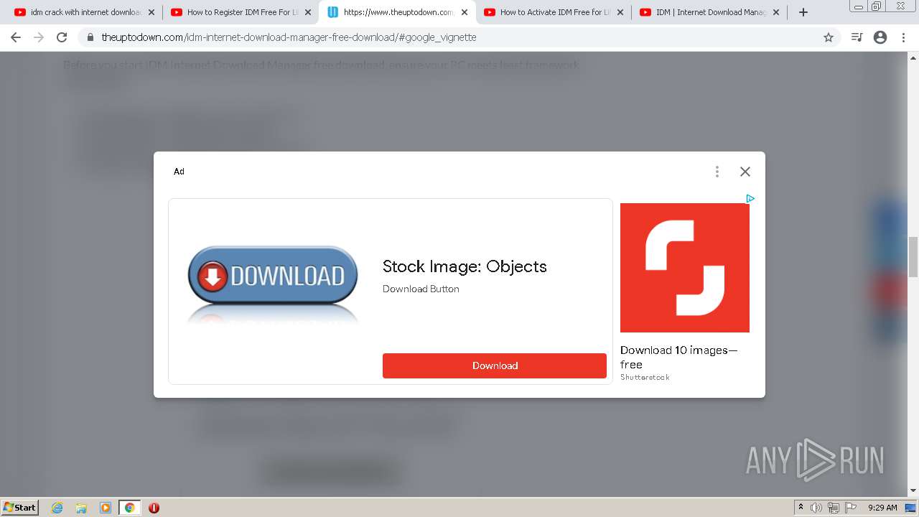
Task: Open the volume speaker tray icon
Action: point(816,508)
